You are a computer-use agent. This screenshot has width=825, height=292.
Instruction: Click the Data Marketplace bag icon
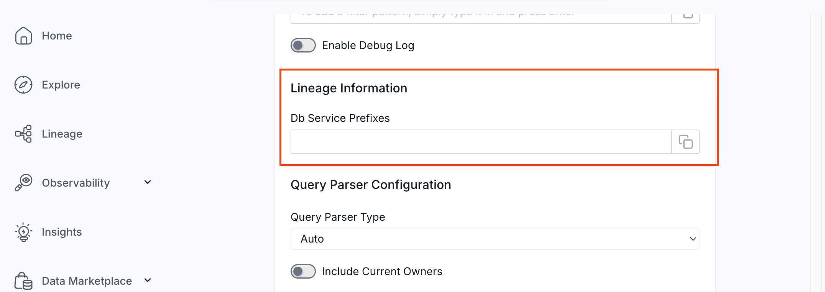point(23,281)
